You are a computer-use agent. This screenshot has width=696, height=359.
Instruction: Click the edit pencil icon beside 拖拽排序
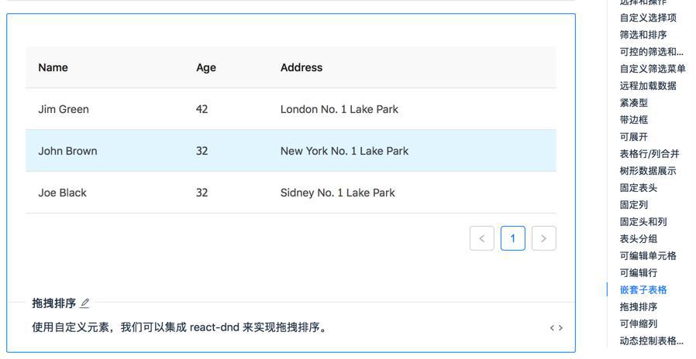tap(84, 303)
